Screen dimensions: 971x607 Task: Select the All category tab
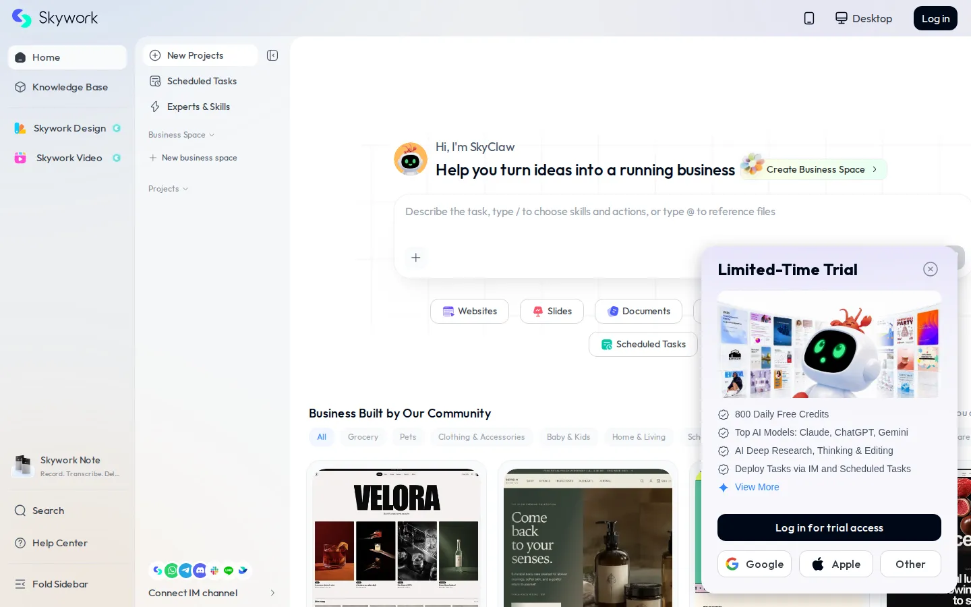[x=322, y=437]
